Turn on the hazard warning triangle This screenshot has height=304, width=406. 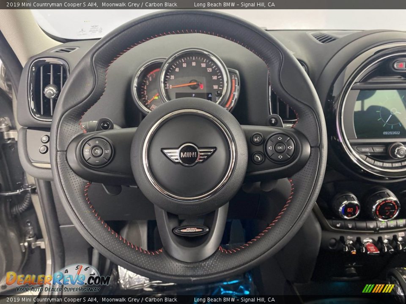point(400,65)
